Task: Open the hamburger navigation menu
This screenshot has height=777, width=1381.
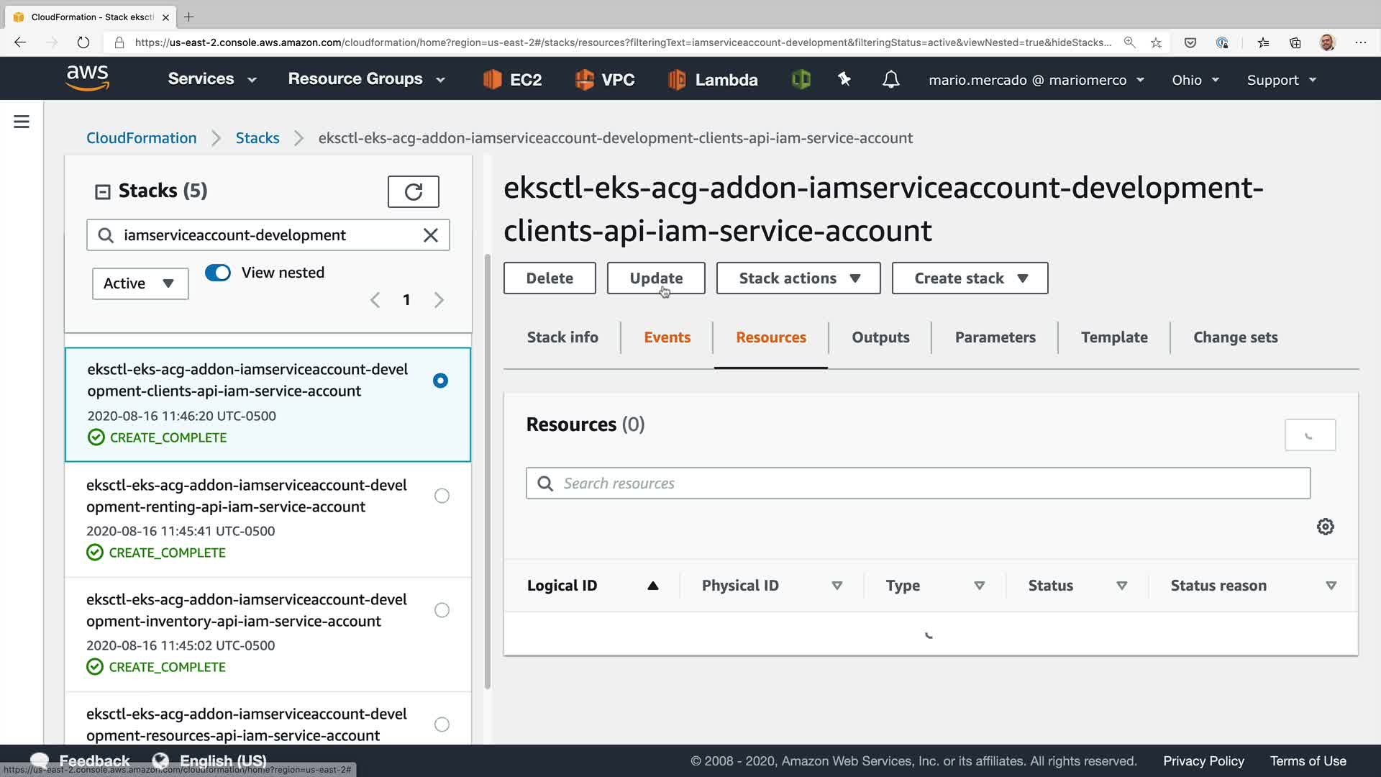Action: 22,122
